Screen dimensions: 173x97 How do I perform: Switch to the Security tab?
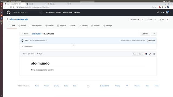tap(83, 26)
